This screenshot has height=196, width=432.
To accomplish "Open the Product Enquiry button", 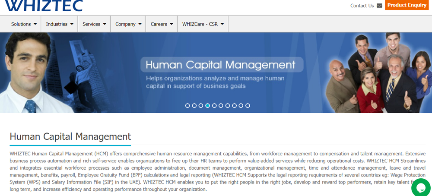I will pos(407,5).
